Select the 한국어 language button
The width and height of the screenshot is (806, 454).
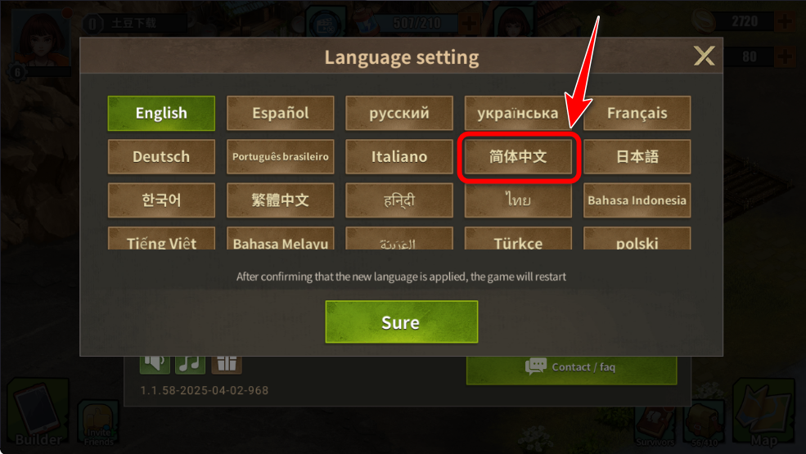pos(161,200)
